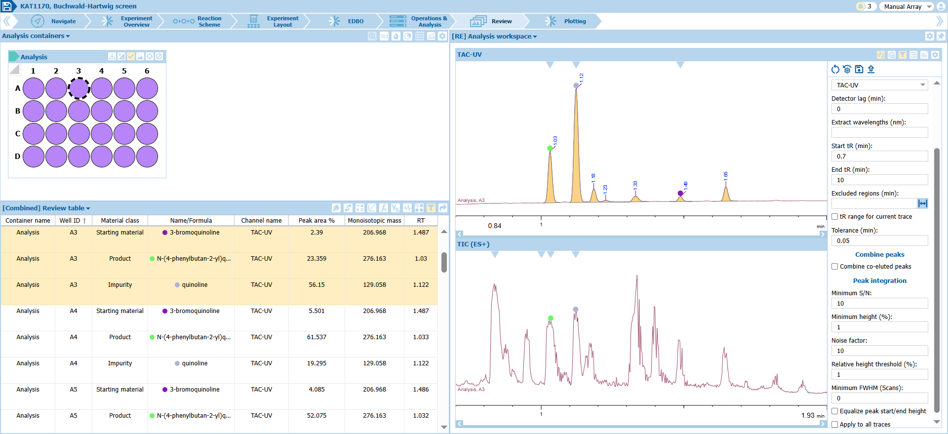948x434 pixels.
Task: Tick the Apply to all traces checkbox
Action: (835, 425)
